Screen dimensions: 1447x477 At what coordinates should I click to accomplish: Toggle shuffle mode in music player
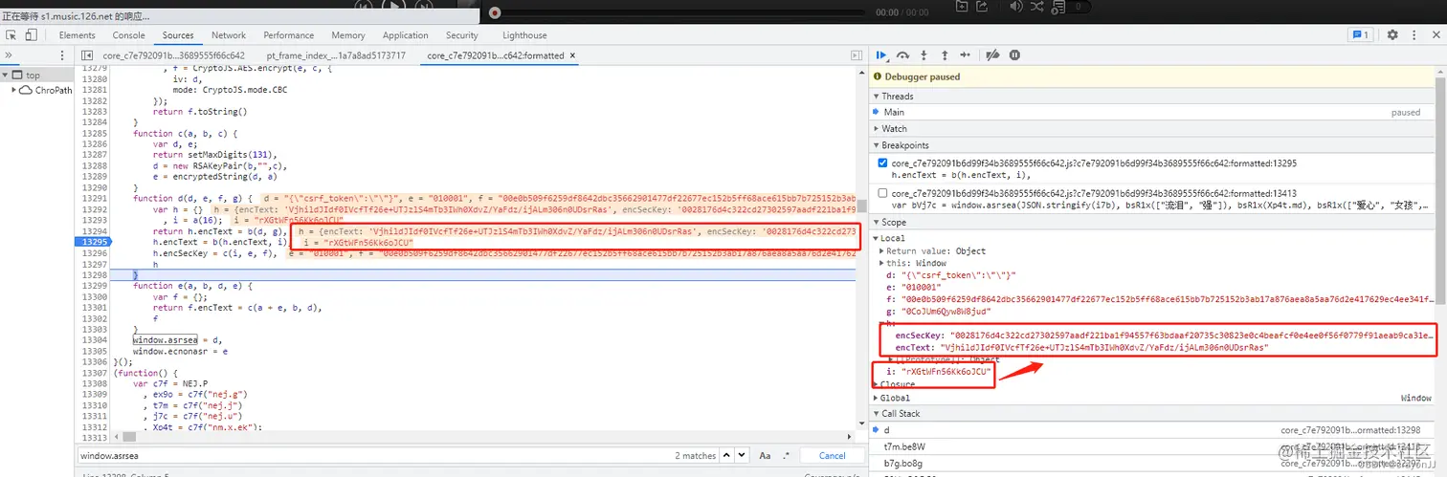[x=1037, y=8]
